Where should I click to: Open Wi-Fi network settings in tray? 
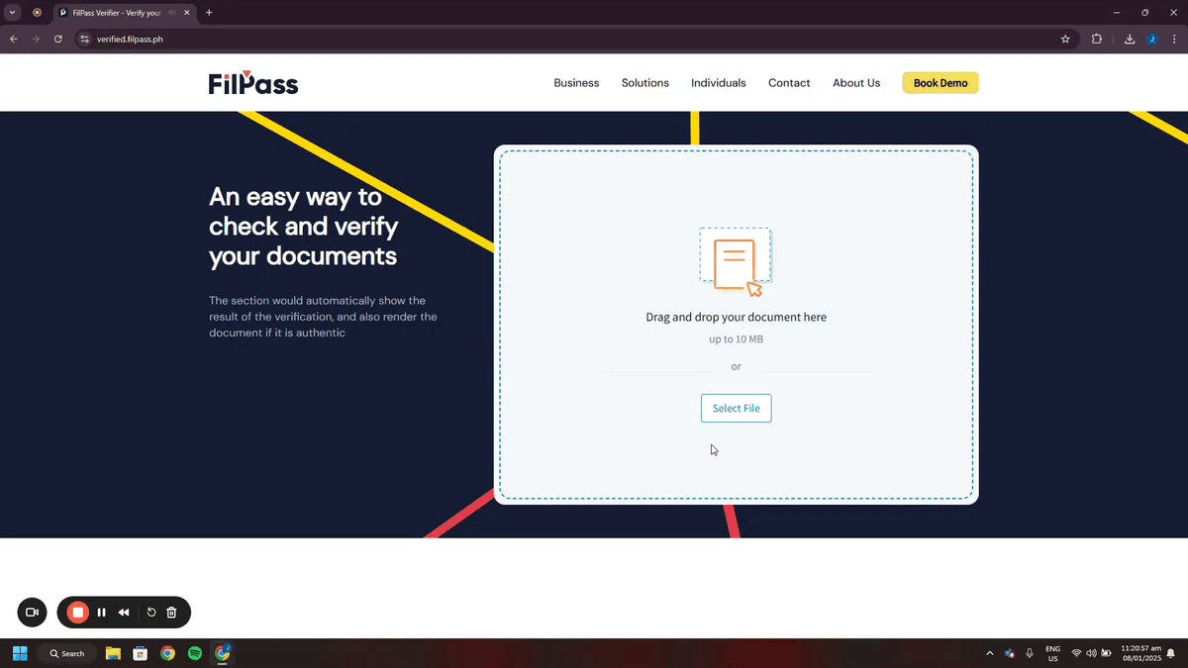(x=1076, y=653)
